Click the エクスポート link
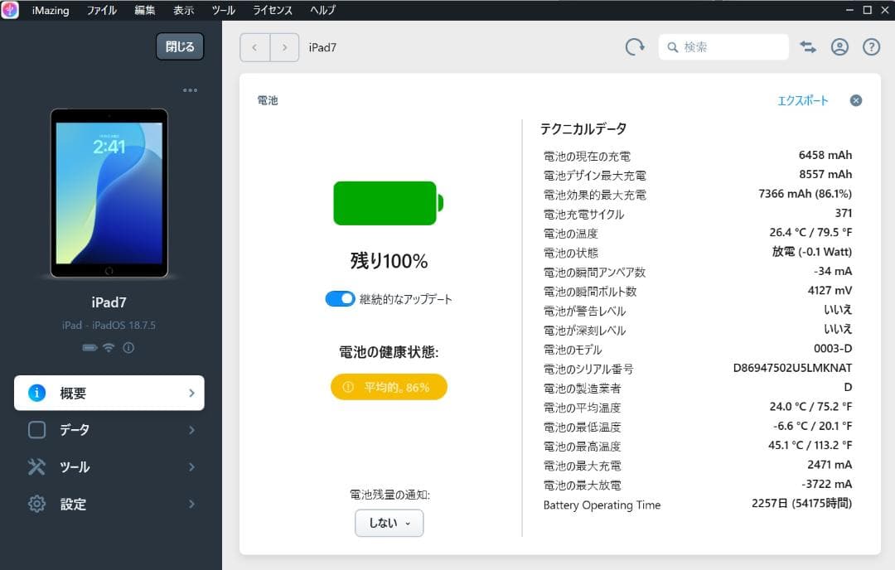Viewport: 895px width, 570px height. point(803,100)
